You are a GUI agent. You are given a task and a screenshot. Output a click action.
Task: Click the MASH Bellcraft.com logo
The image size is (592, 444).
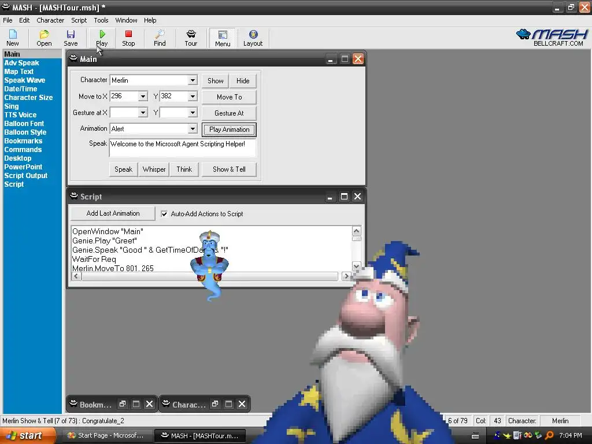[552, 38]
